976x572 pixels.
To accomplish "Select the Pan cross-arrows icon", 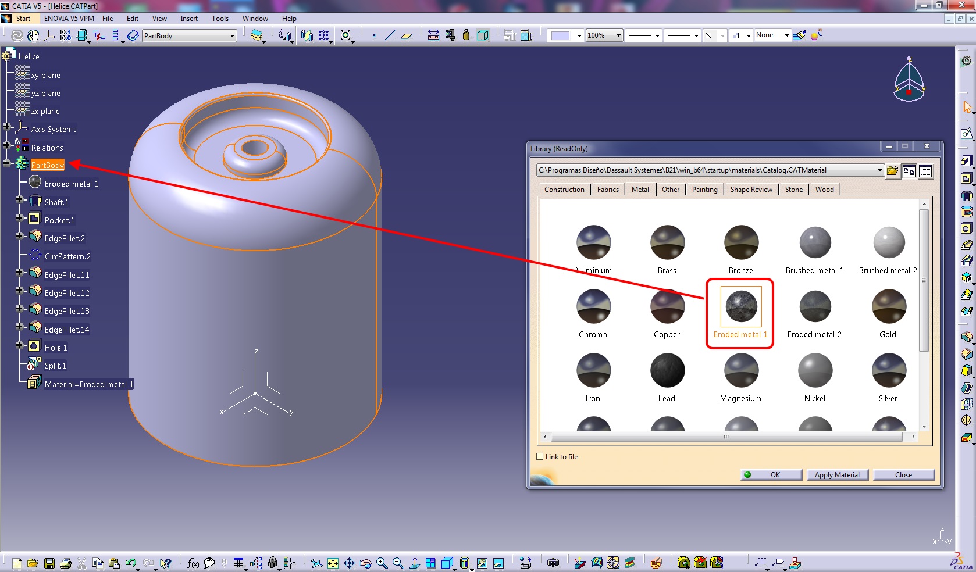I will [x=349, y=563].
